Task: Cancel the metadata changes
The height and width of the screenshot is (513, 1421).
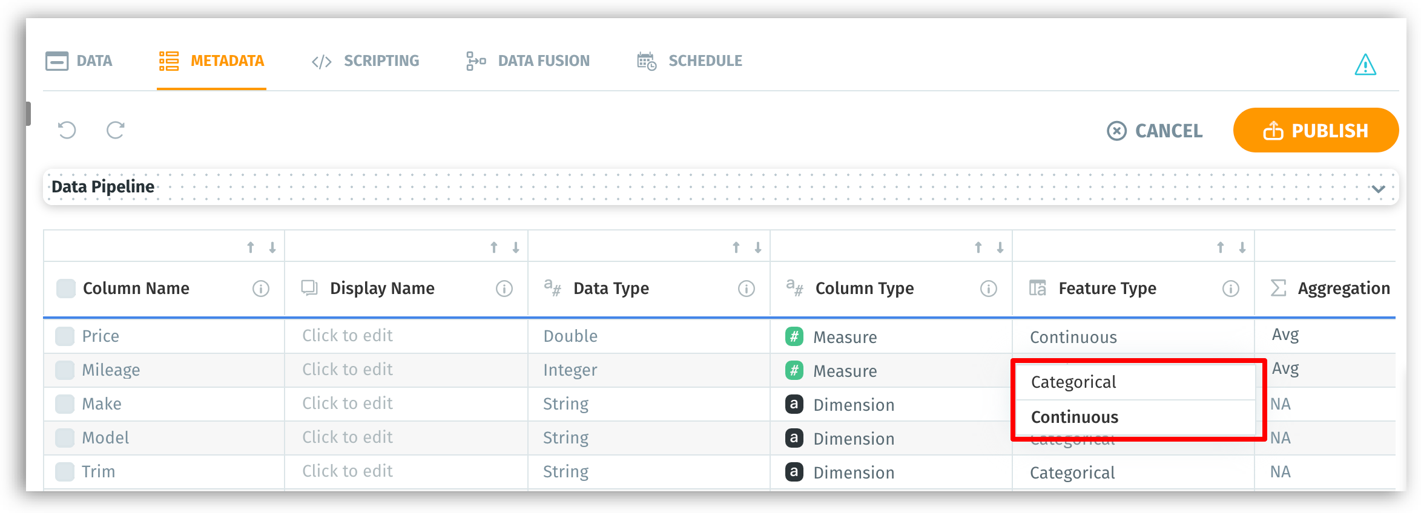Action: click(1155, 131)
